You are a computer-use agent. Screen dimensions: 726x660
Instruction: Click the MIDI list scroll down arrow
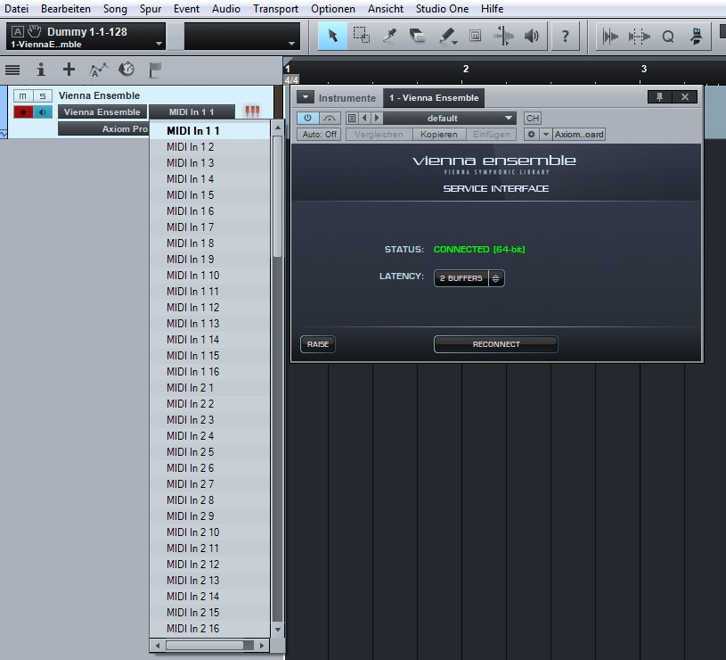click(278, 630)
